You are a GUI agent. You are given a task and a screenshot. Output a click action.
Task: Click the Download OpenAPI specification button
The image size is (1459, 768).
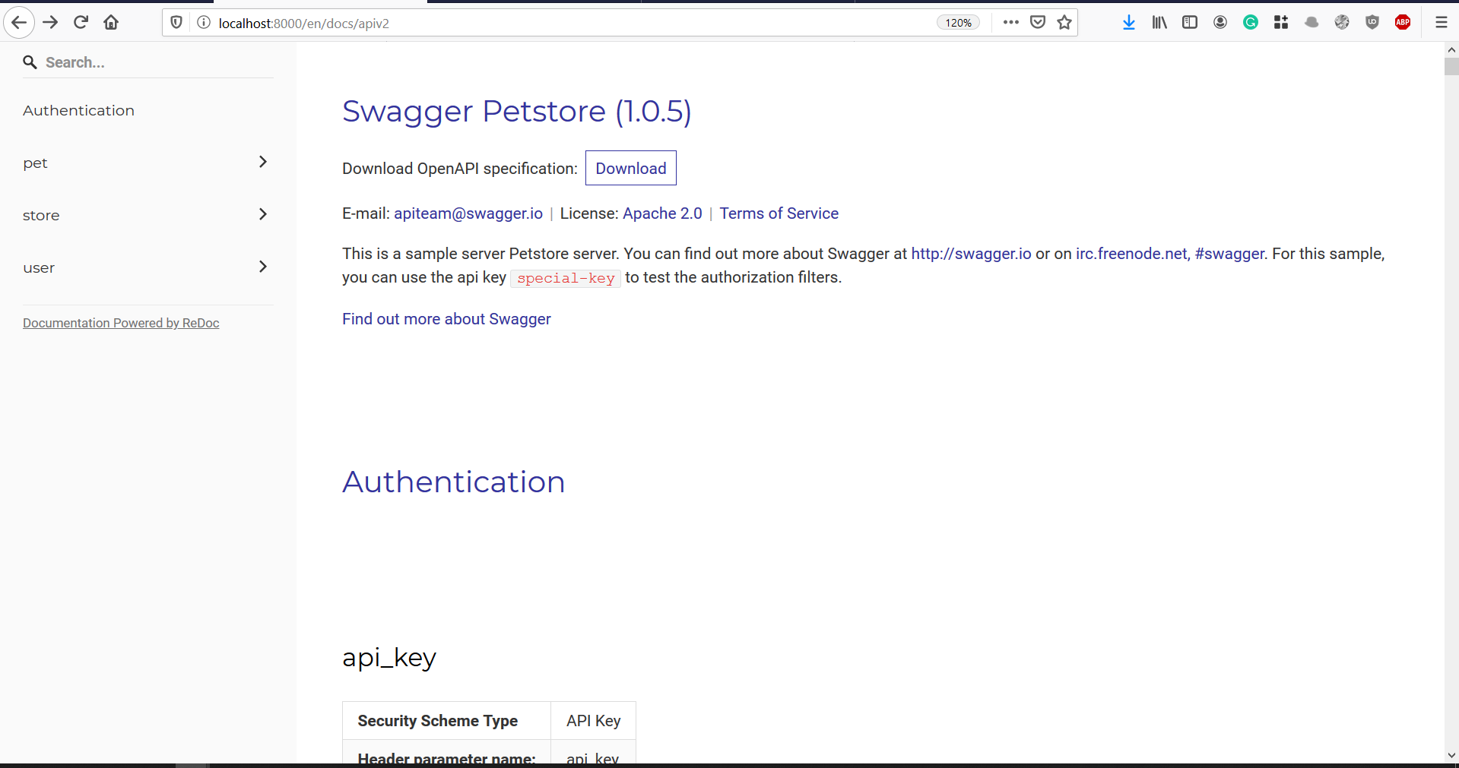630,168
